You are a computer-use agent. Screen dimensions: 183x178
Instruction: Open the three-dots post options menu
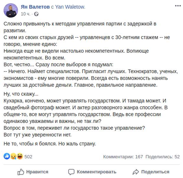tap(178, 6)
